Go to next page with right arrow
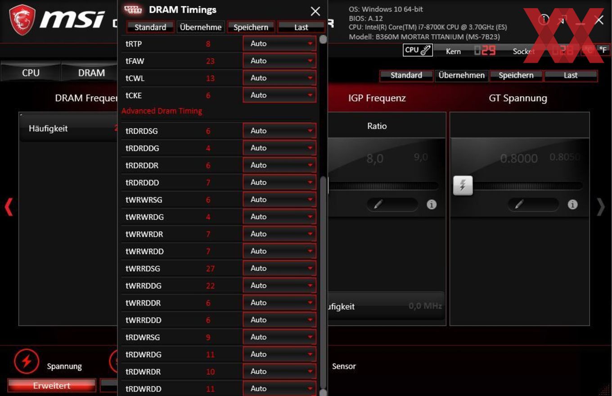The image size is (612, 396). click(x=601, y=207)
